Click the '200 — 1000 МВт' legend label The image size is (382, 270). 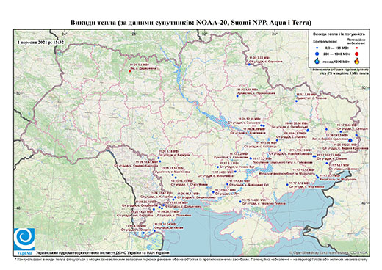(x=336, y=54)
